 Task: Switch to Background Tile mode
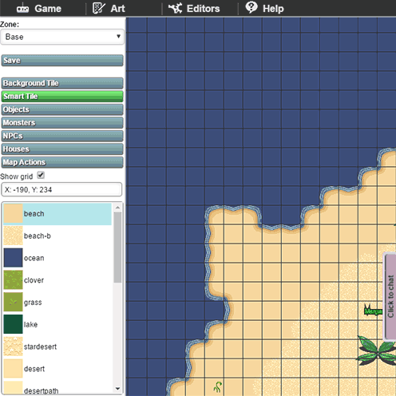(x=62, y=83)
